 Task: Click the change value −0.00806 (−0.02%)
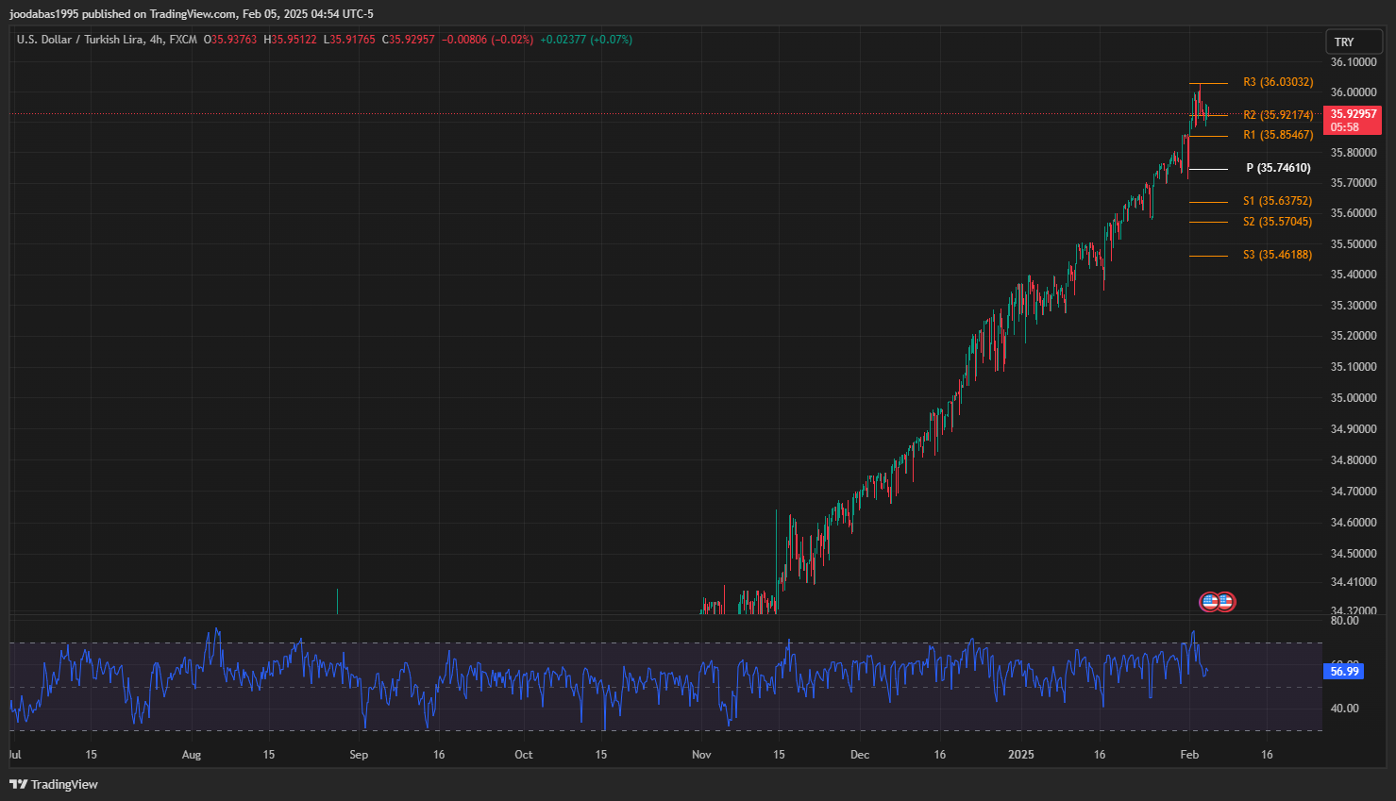coord(487,40)
